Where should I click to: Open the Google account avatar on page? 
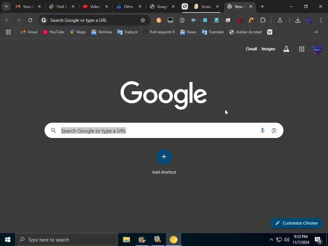coord(317,49)
